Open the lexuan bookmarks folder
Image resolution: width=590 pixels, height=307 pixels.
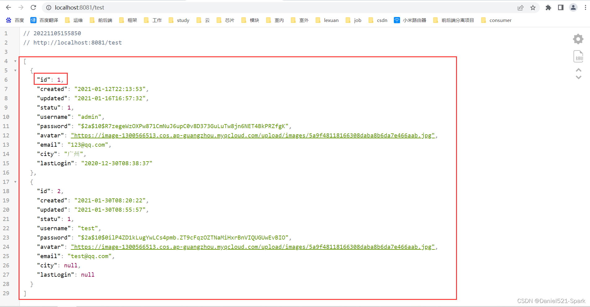(x=327, y=20)
